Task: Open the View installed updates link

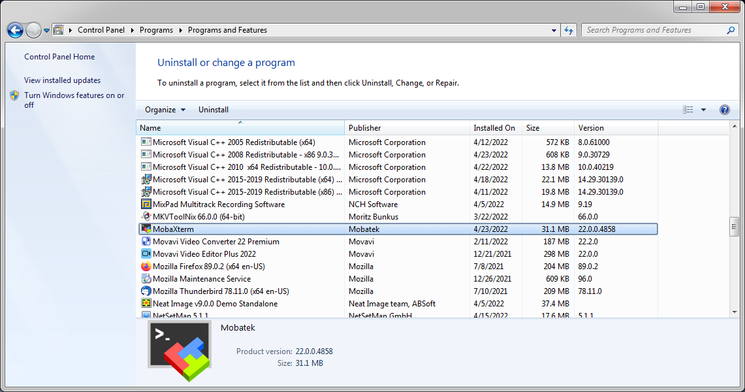Action: coord(62,80)
